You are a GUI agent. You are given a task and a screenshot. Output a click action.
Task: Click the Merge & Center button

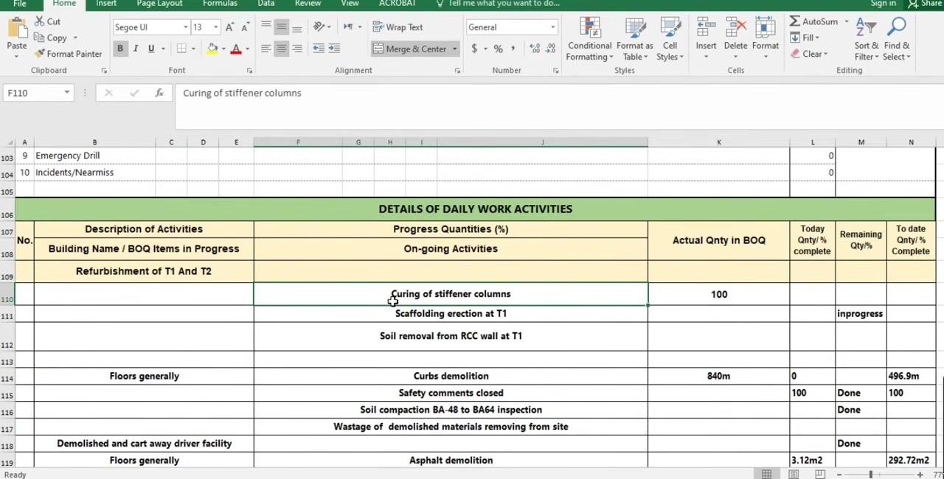click(410, 49)
